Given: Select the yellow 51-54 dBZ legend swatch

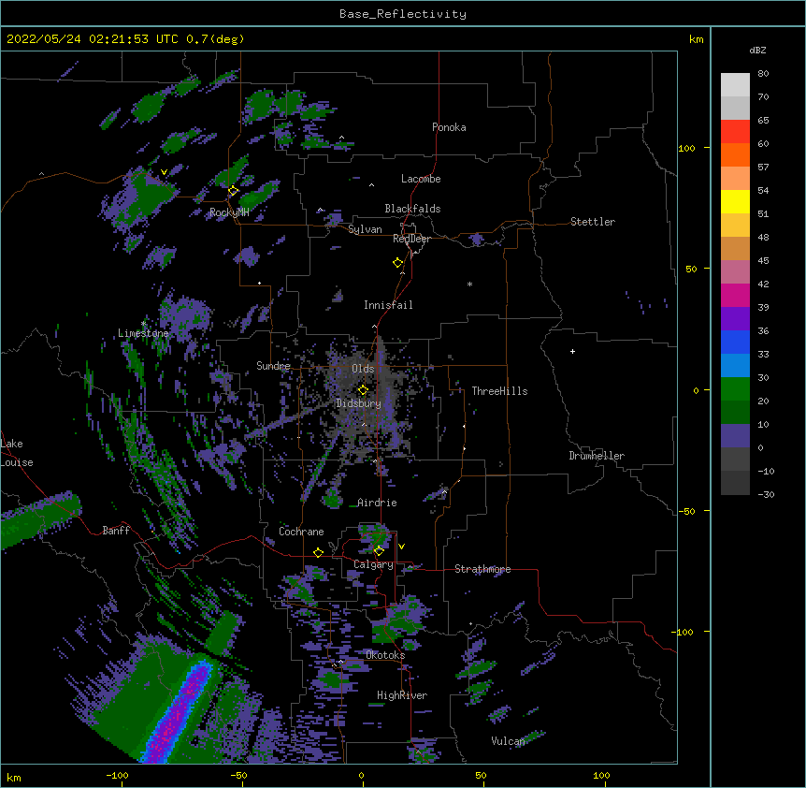Looking at the screenshot, I should click(x=735, y=201).
